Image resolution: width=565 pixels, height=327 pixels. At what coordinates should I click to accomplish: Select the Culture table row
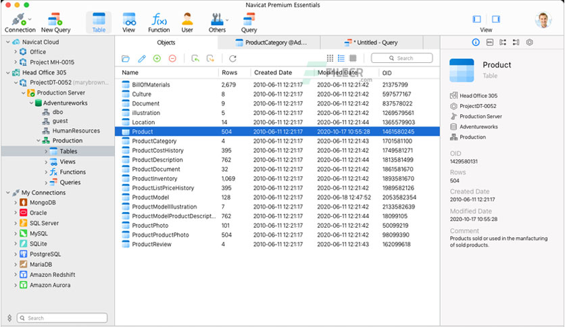coord(277,94)
